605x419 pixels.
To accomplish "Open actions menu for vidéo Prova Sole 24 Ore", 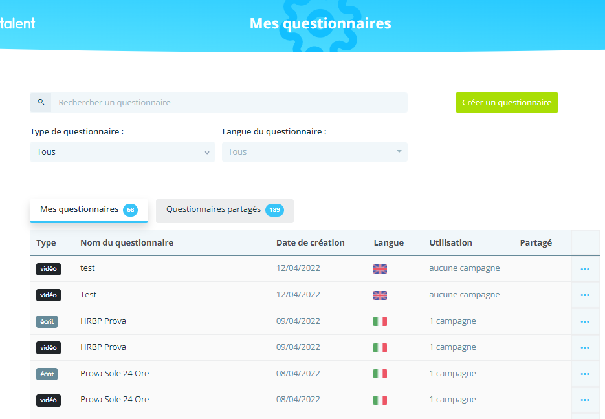I will 585,400.
